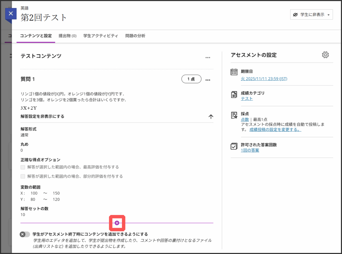Click the purple plus icon to add question
The image size is (342, 254).
(117, 223)
